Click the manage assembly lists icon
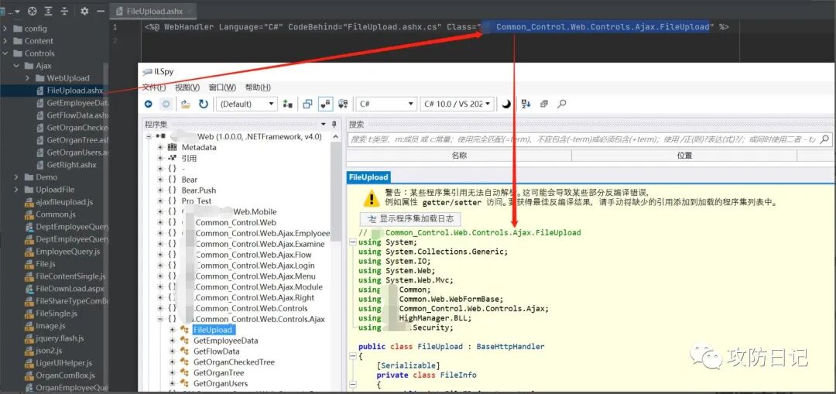Viewport: 836px width, 394px height. point(288,104)
